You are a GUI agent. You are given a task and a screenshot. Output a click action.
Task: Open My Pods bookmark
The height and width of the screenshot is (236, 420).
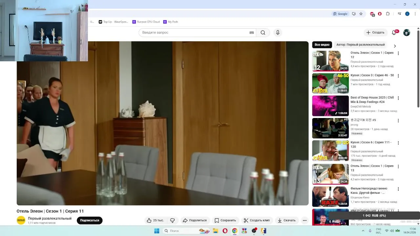[171, 22]
